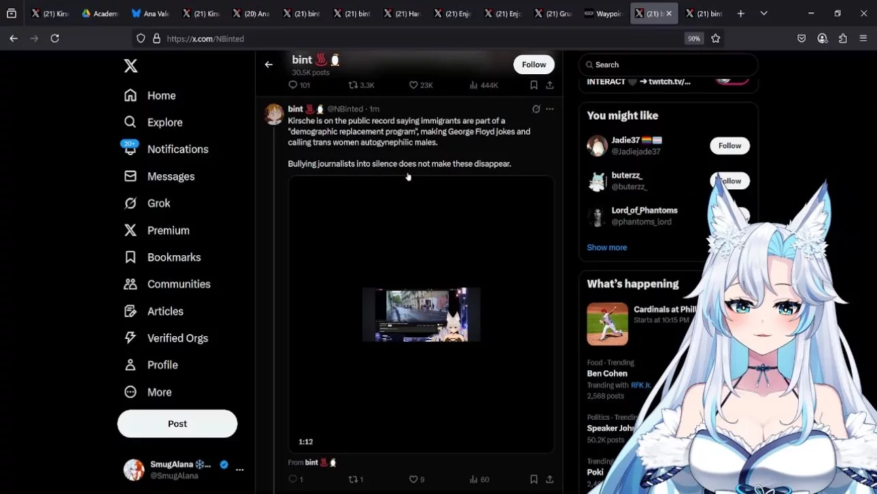Open Grok actions icon on bint's post
The image size is (877, 494).
536,109
